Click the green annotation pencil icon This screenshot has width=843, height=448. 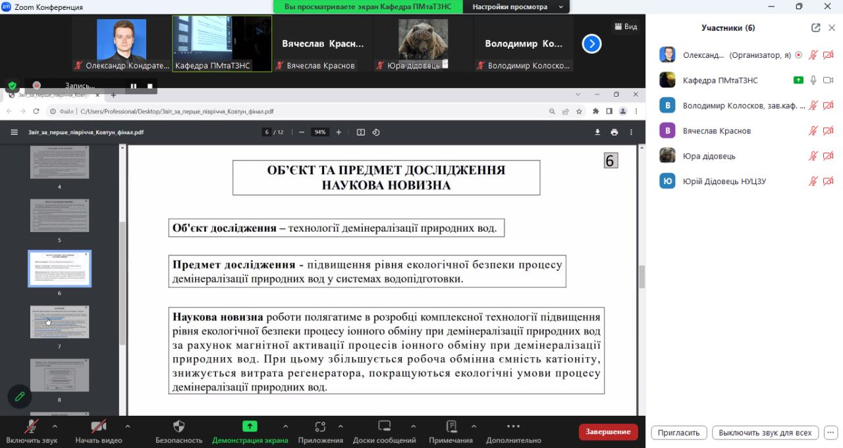pyautogui.click(x=20, y=396)
